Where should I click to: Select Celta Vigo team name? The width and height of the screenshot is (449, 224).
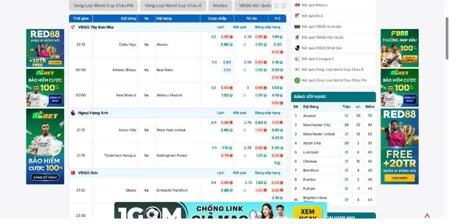pos(127,45)
